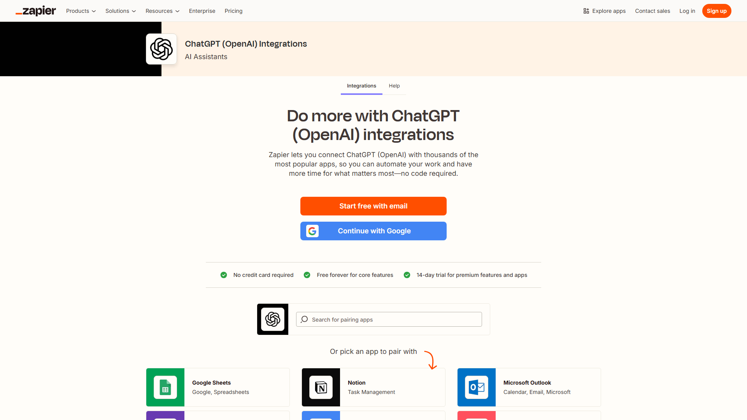This screenshot has width=747, height=420.
Task: Switch to the Help tab
Action: (394, 86)
